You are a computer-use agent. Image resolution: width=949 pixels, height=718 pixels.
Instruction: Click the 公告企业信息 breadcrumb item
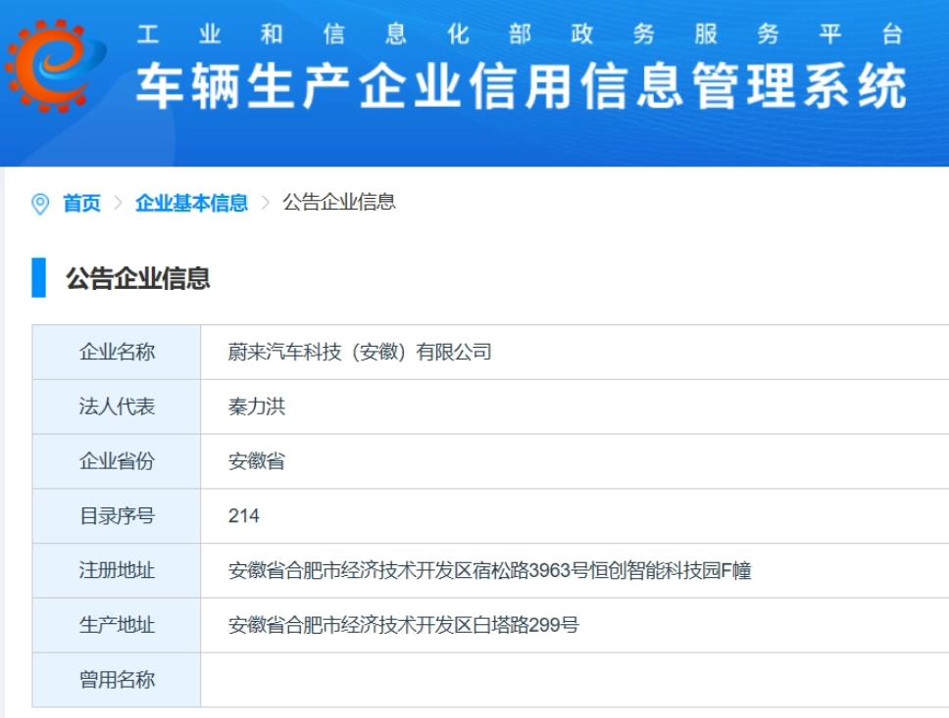[x=339, y=202]
